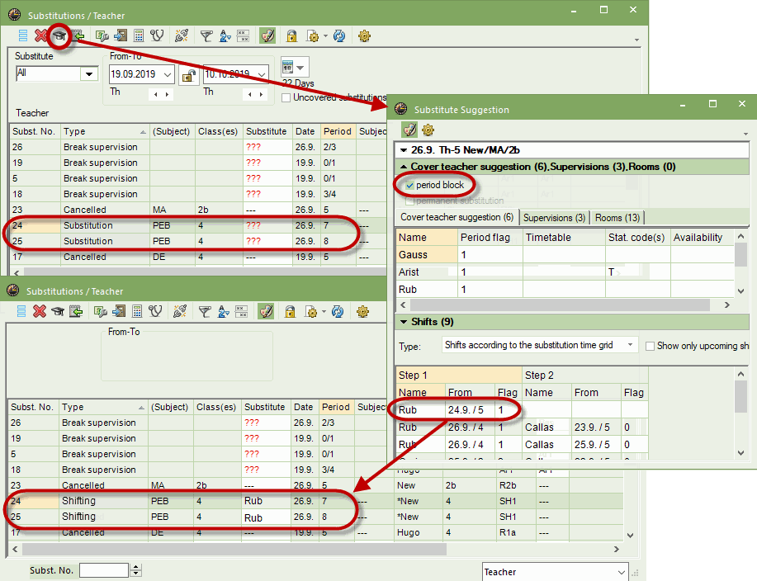The image size is (757, 581).
Task: Open the From date 19.09.2019 dropdown
Action: pos(168,75)
